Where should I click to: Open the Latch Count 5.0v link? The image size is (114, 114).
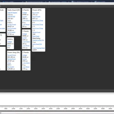click(x=37, y=44)
